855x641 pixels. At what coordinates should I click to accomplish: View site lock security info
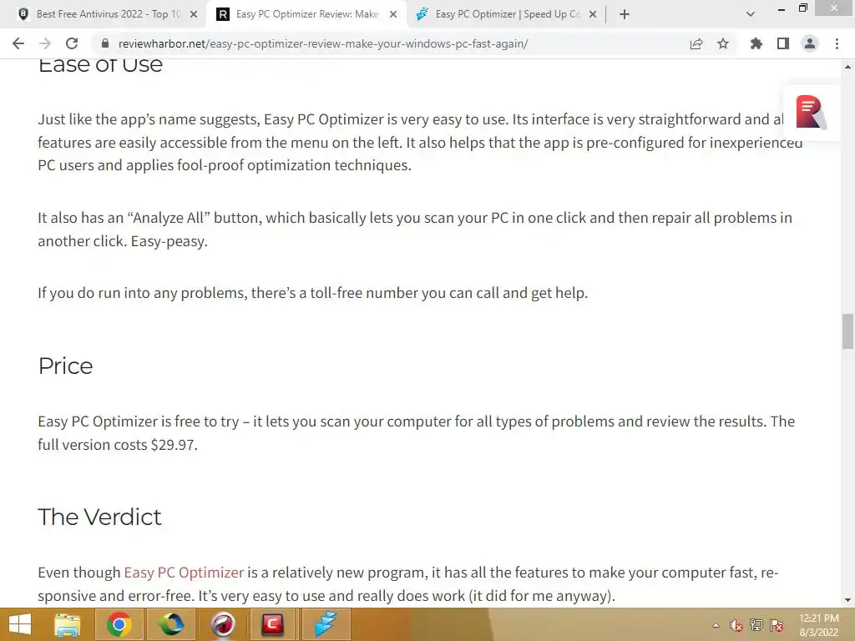[105, 43]
